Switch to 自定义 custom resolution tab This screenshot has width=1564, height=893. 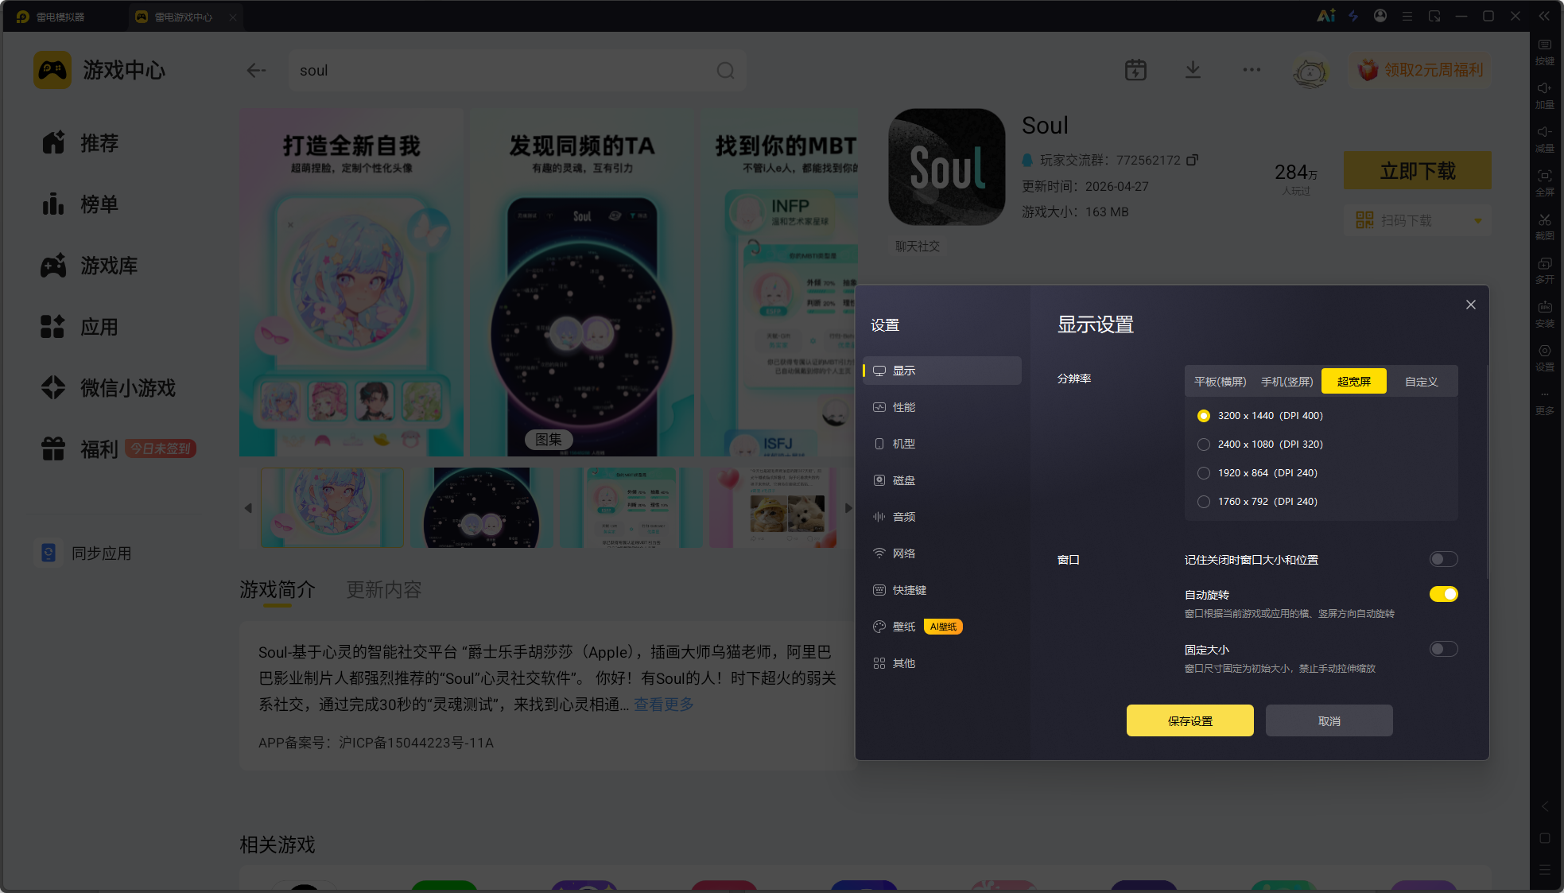coord(1421,382)
